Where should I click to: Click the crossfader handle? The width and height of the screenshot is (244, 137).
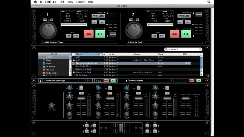click(121, 128)
